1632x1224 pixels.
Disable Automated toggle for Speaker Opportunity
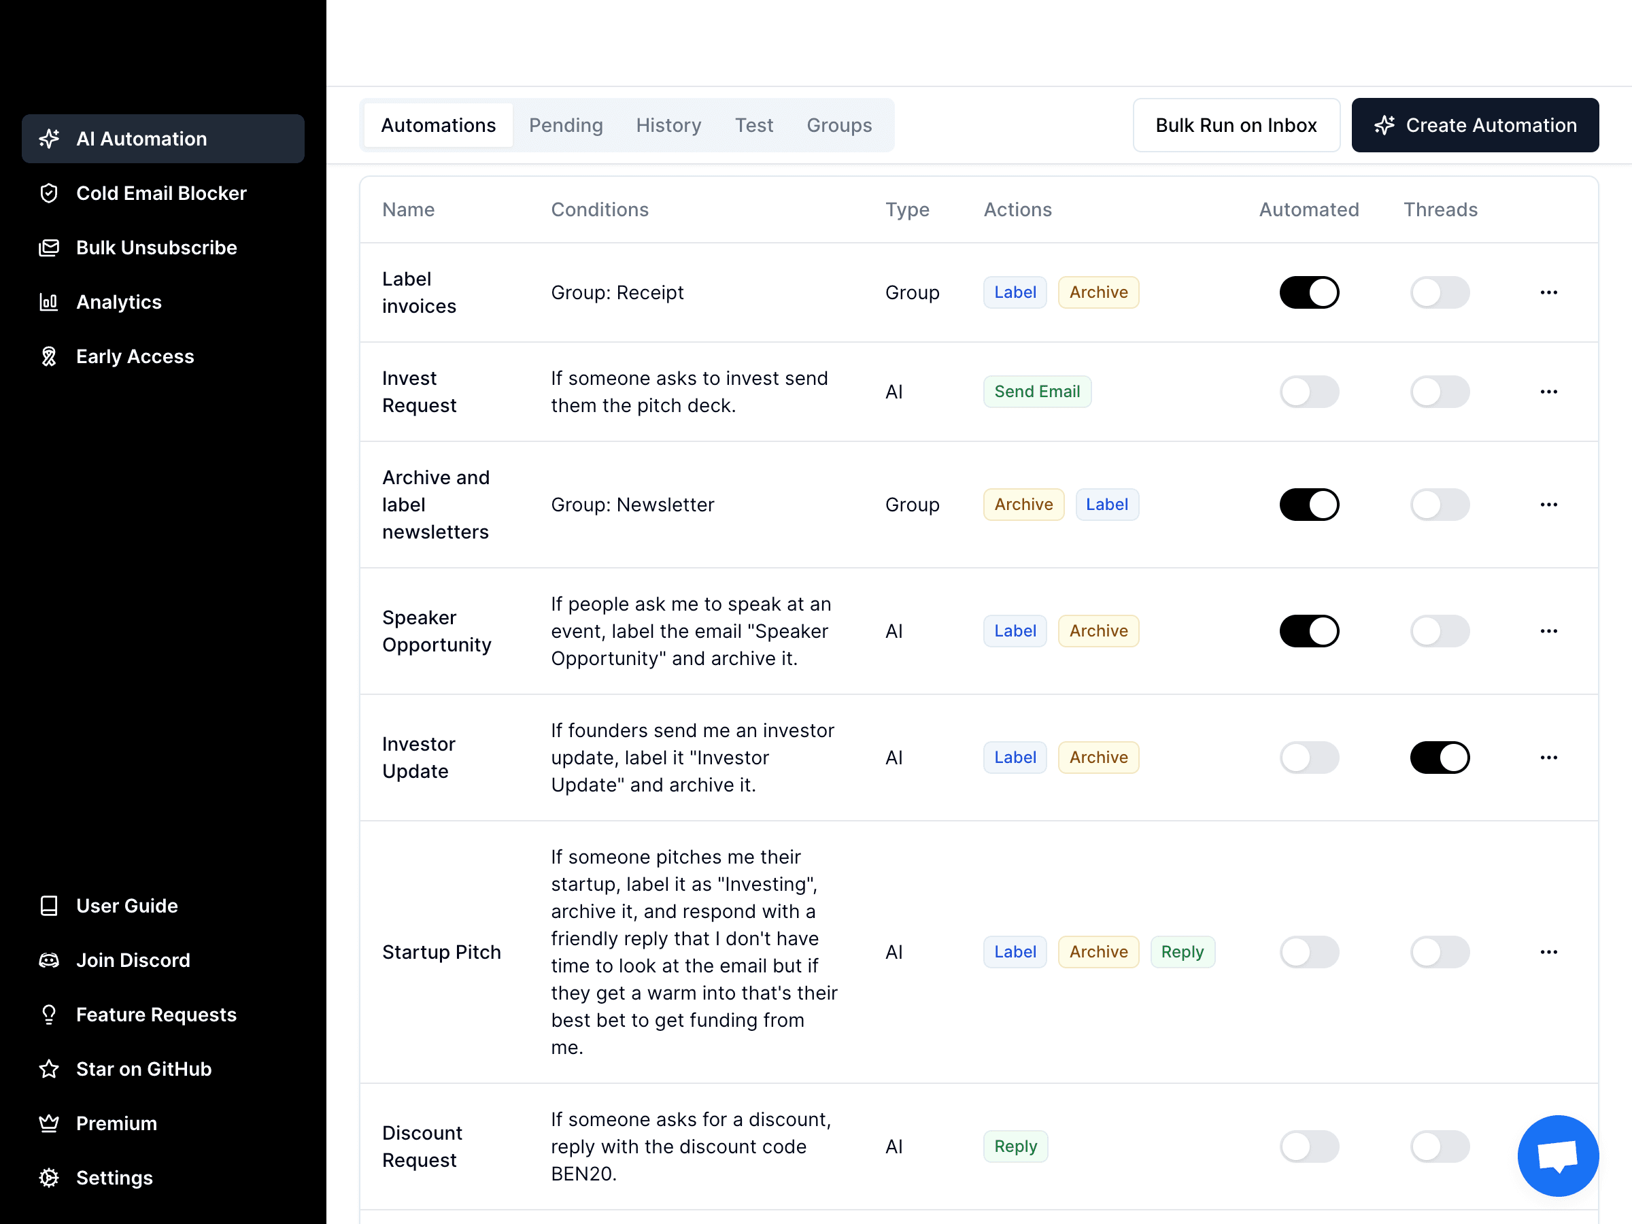(x=1309, y=631)
